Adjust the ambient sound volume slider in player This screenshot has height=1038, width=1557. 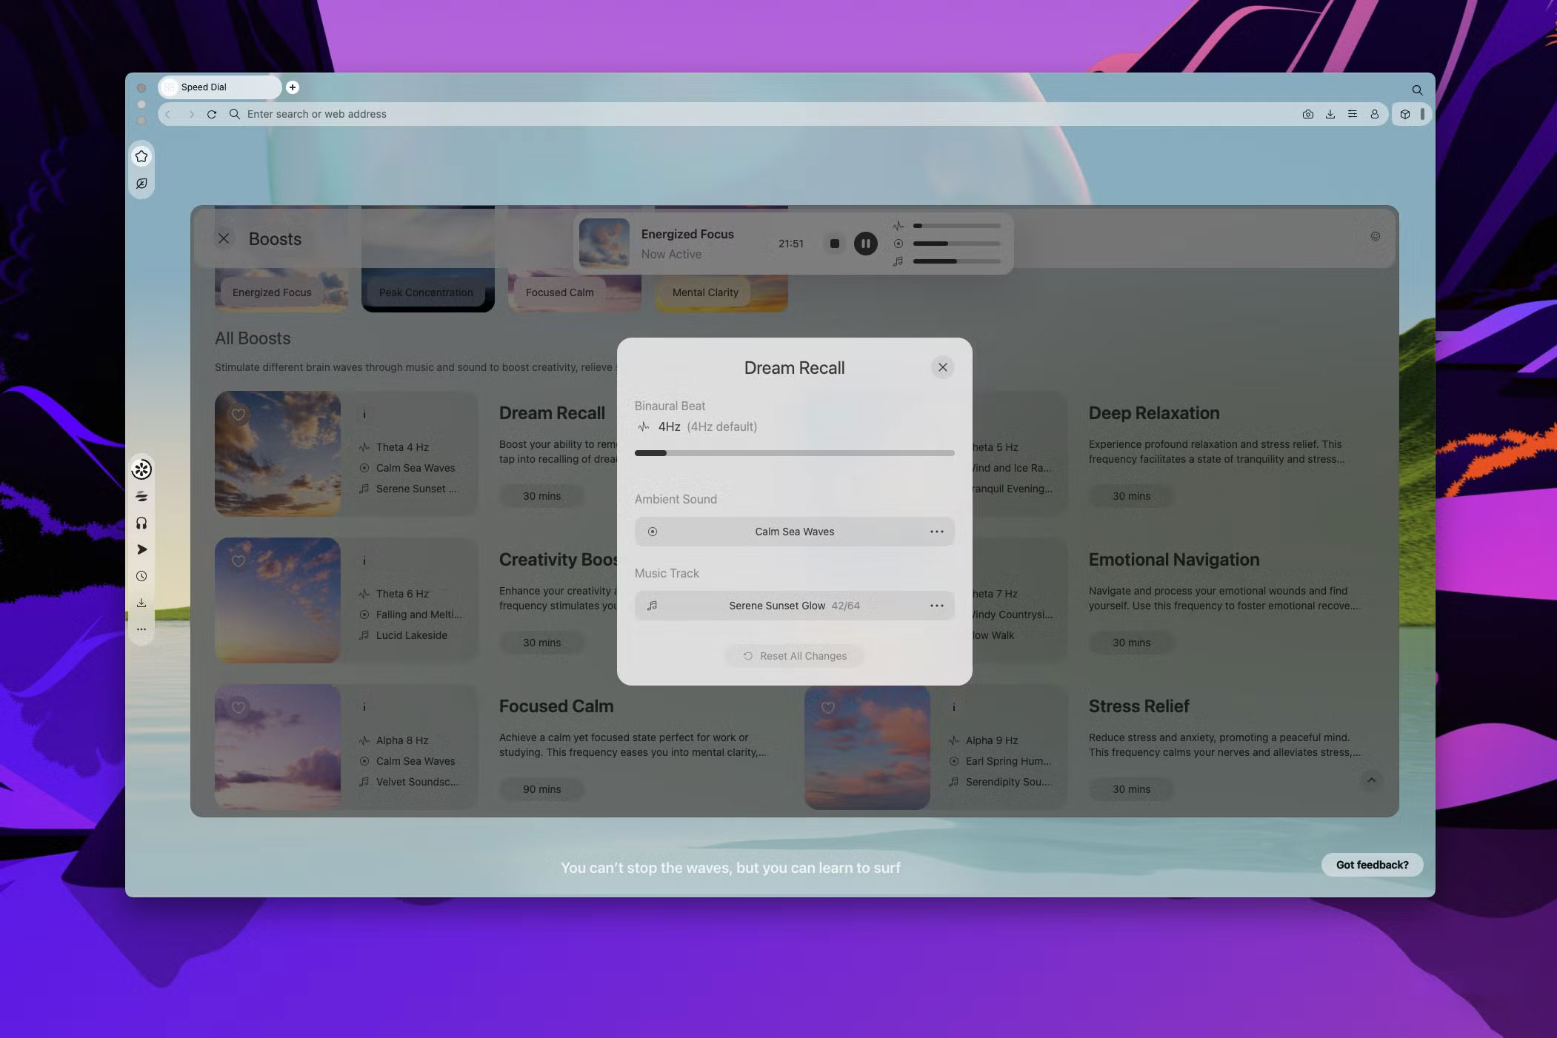(957, 244)
